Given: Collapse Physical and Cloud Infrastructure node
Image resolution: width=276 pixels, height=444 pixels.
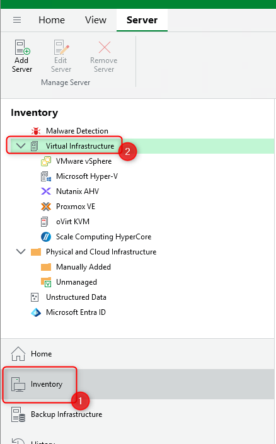Looking at the screenshot, I should [x=21, y=251].
